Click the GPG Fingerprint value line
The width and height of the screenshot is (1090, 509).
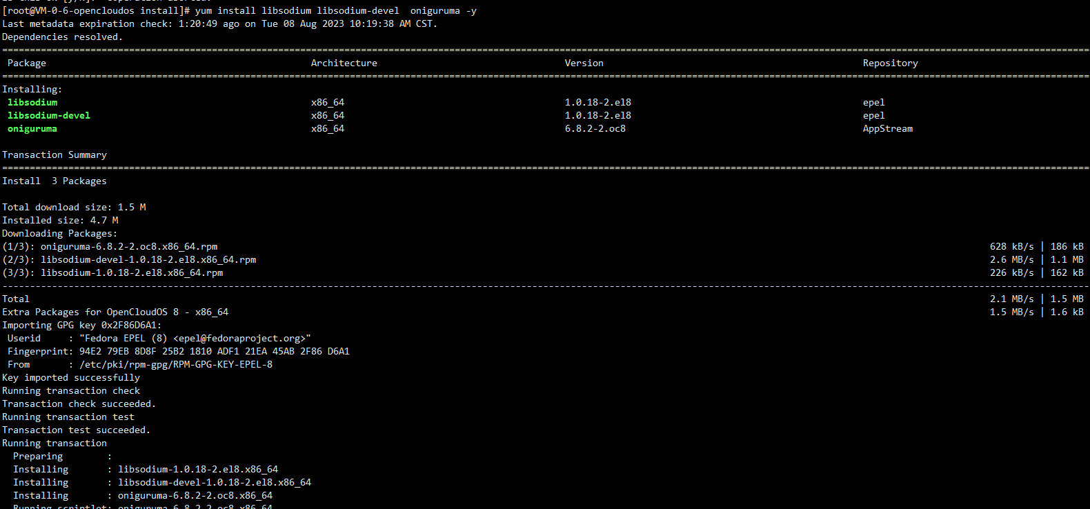(215, 352)
